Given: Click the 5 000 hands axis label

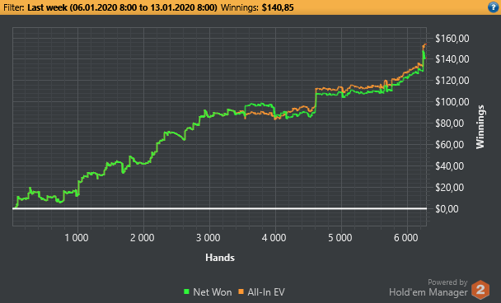Looking at the screenshot, I should point(340,238).
